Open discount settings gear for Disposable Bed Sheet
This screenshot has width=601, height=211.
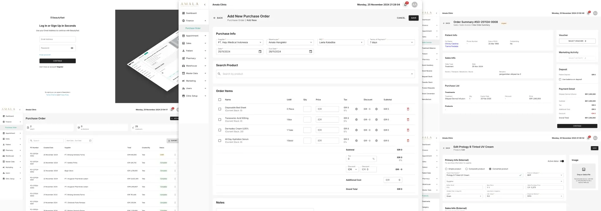(377, 109)
